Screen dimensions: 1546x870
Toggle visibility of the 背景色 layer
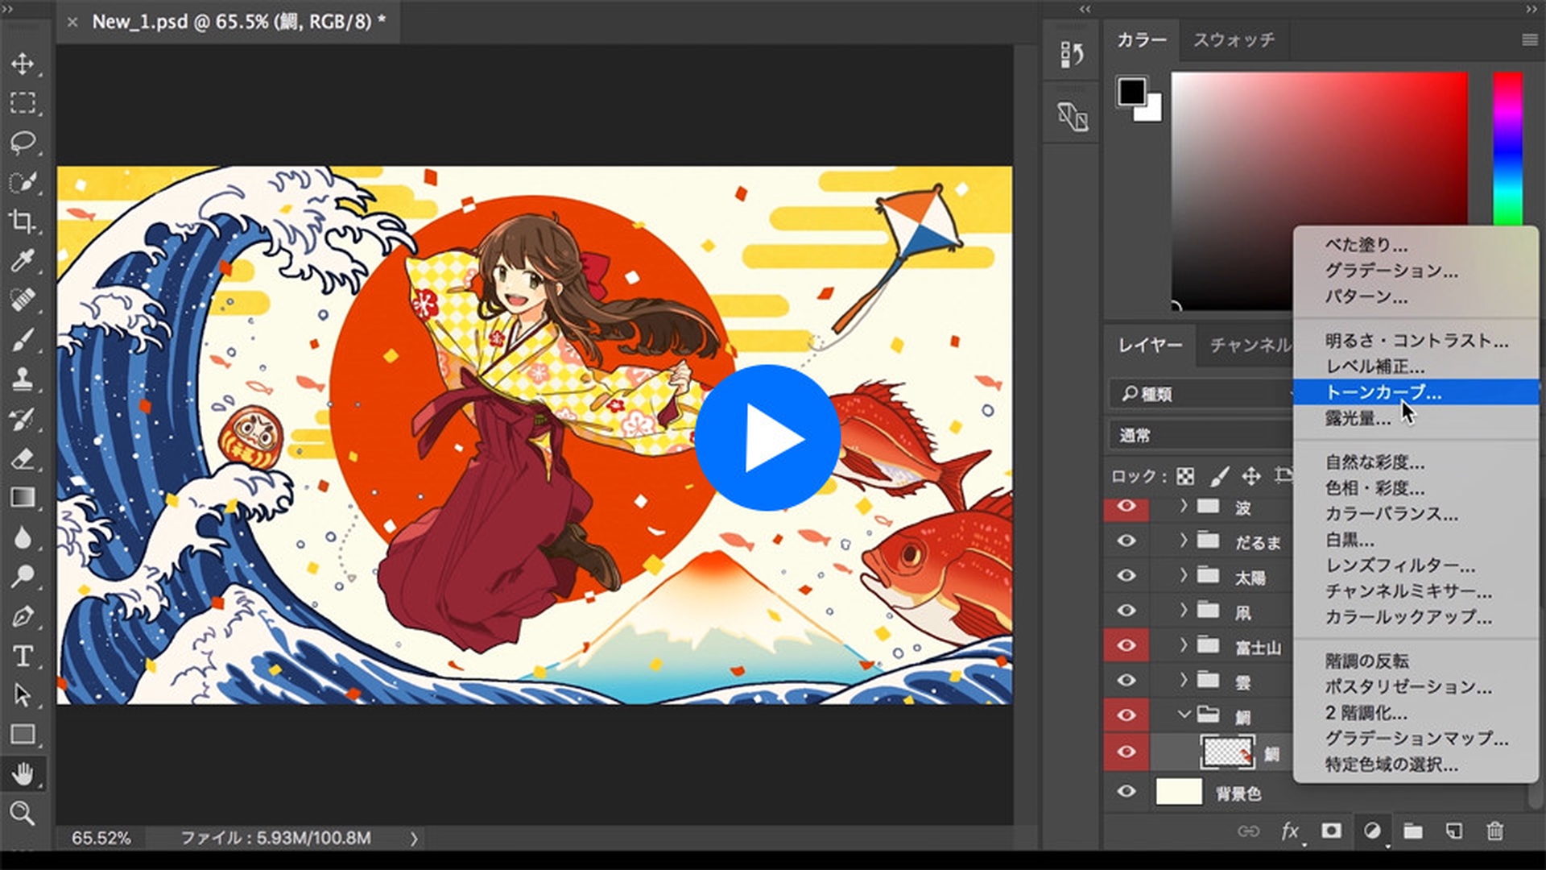tap(1126, 792)
